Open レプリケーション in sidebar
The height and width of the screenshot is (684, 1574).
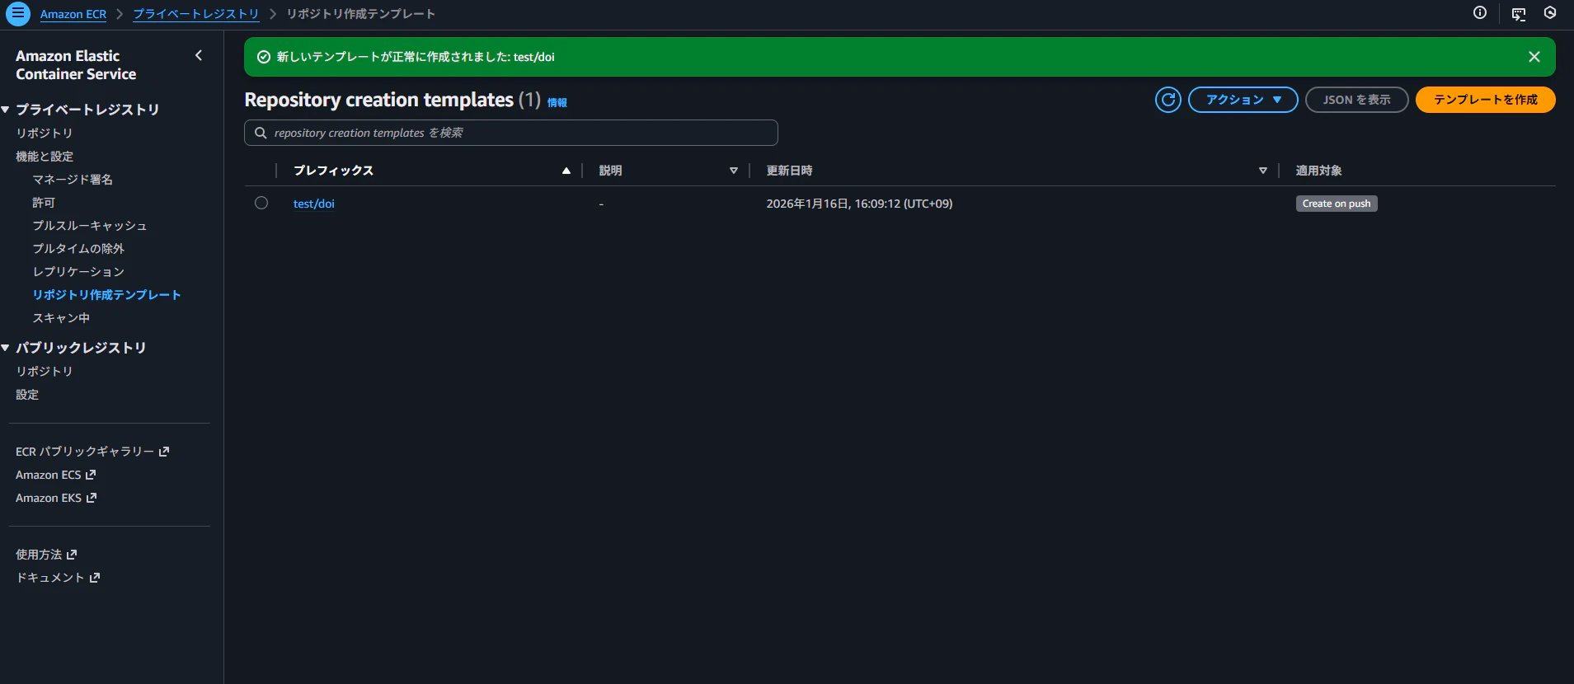[x=78, y=272]
